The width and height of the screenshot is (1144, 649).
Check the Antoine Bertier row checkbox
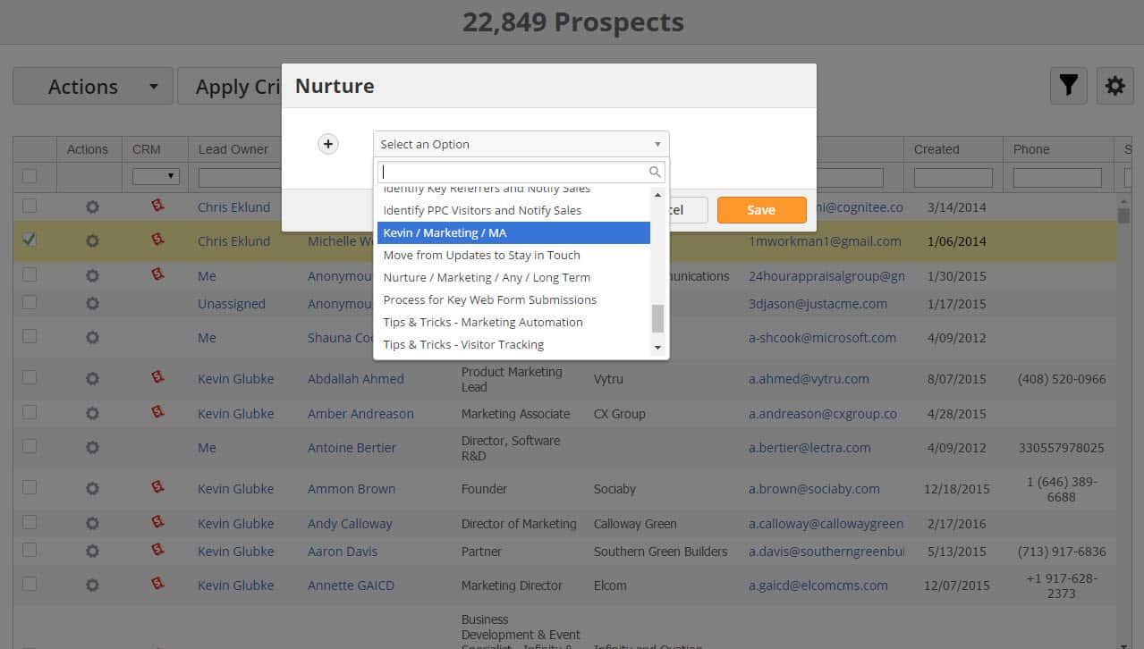[30, 446]
